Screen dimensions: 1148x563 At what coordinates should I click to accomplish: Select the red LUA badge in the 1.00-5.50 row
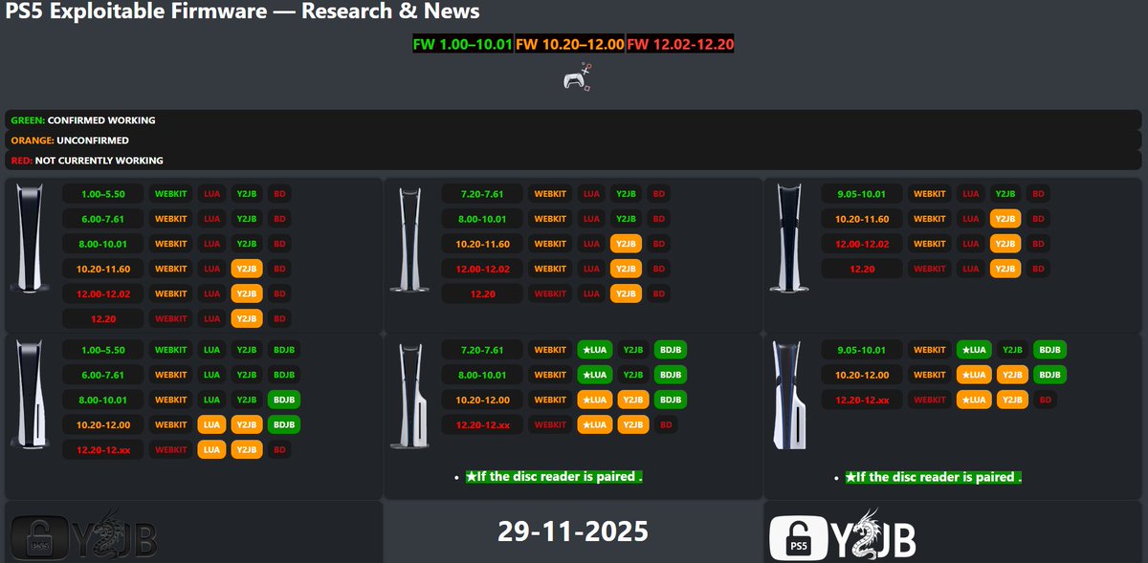click(x=211, y=194)
